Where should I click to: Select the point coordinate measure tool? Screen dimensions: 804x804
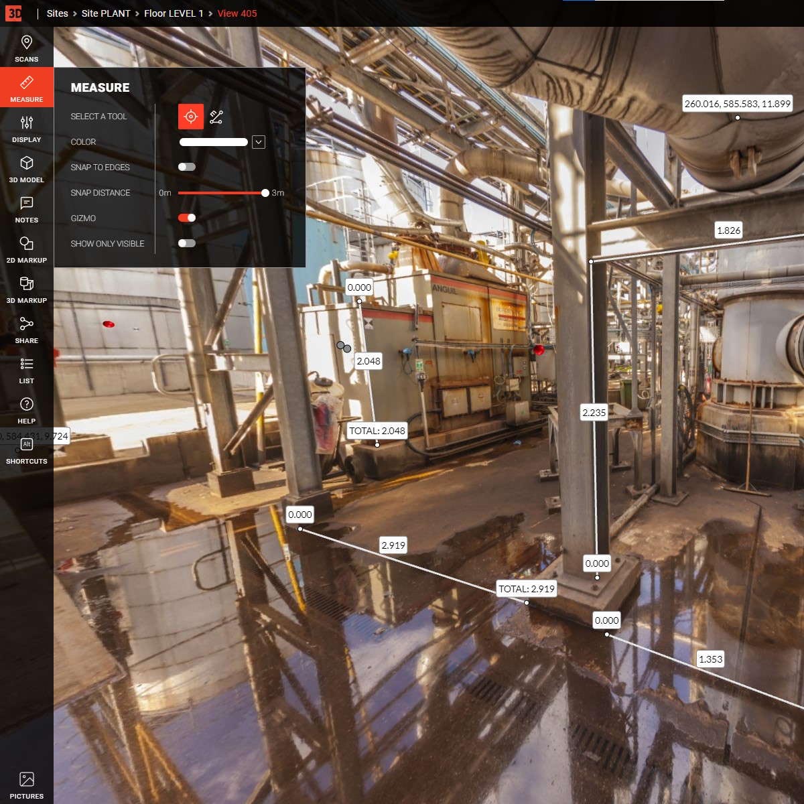pyautogui.click(x=191, y=117)
